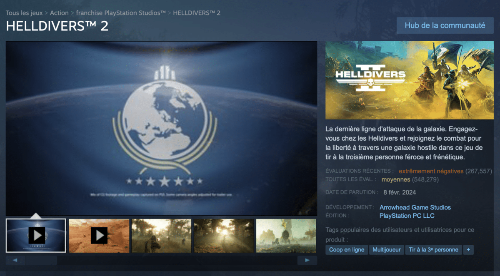This screenshot has height=276, width=500.
Task: Click the thumbnail strip scrollbar handle
Action: (41, 261)
